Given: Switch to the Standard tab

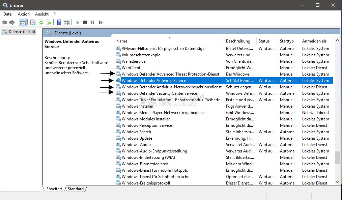Looking at the screenshot, I should [76, 189].
